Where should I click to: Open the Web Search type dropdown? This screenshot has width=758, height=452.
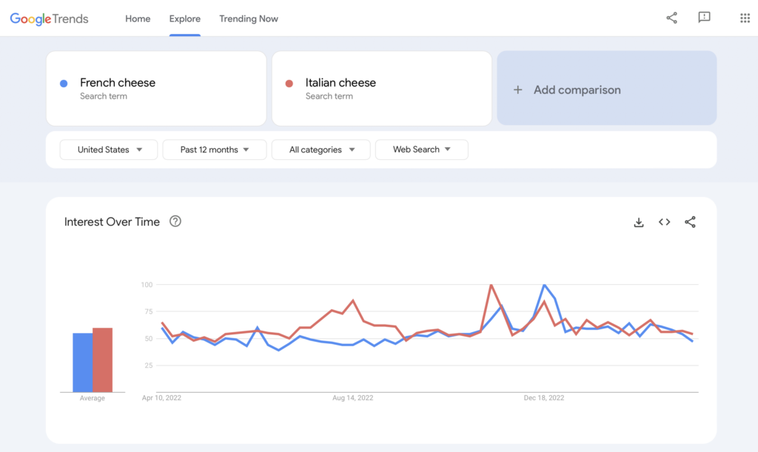[x=421, y=149]
